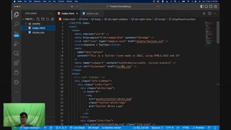Open the Terminal menu

[x=61, y=1]
